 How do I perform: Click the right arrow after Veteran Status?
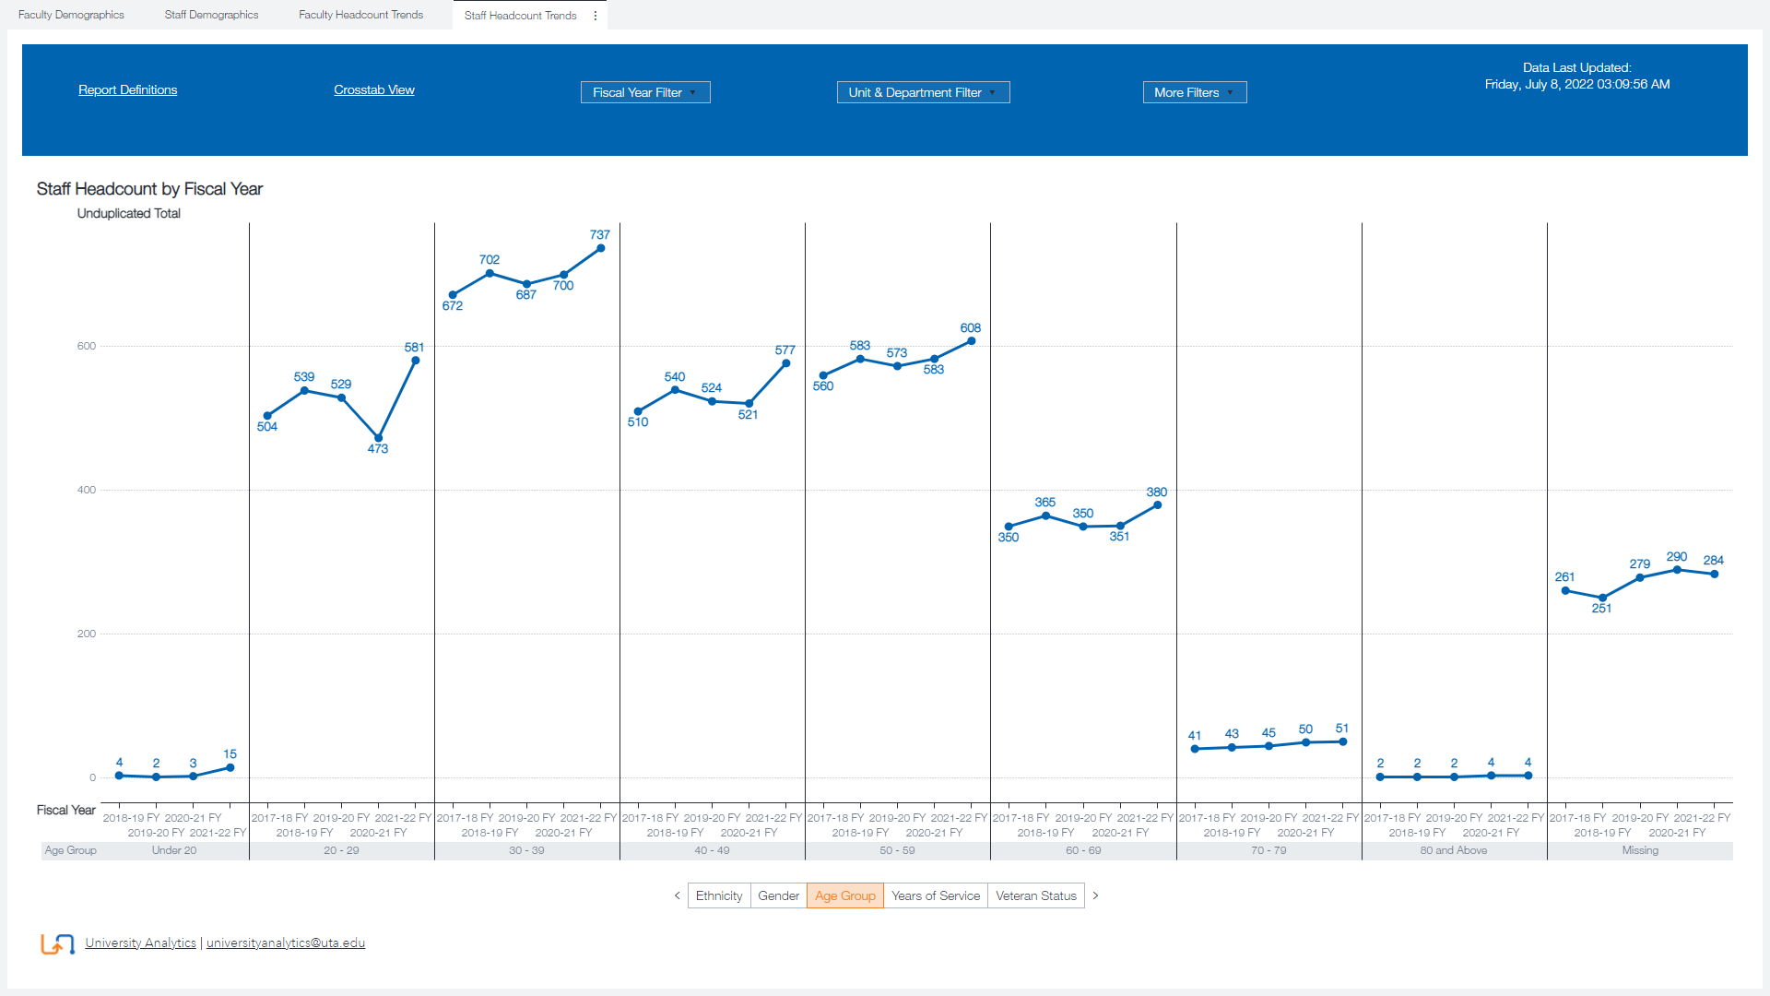(x=1095, y=895)
